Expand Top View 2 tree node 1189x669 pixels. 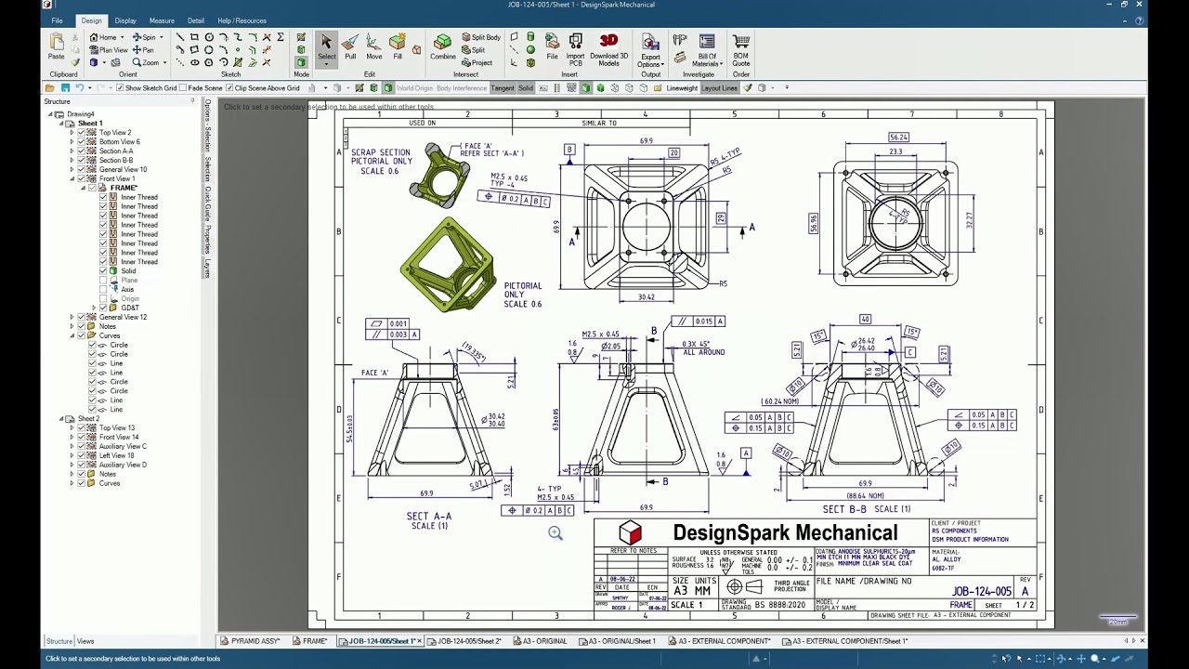coord(72,133)
